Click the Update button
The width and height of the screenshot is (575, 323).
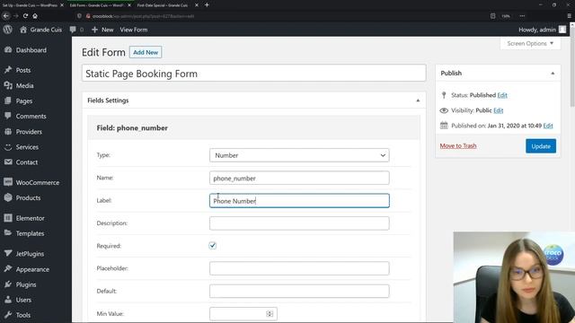[541, 145]
